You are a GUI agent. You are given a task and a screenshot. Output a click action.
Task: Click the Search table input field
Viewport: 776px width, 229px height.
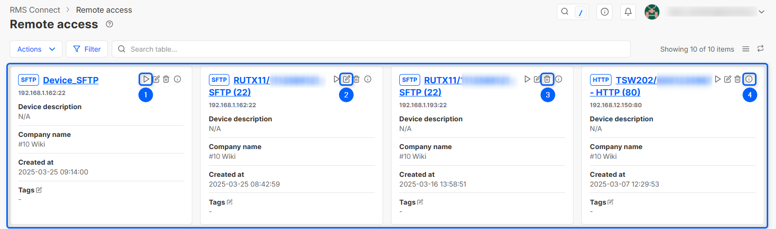point(371,49)
